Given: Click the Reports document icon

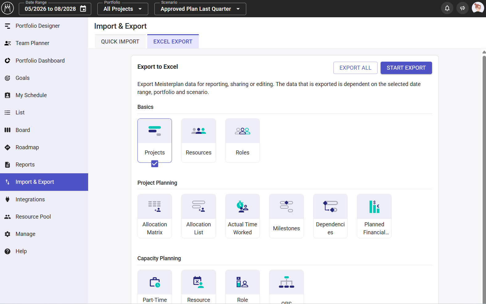Looking at the screenshot, I should pos(8,165).
